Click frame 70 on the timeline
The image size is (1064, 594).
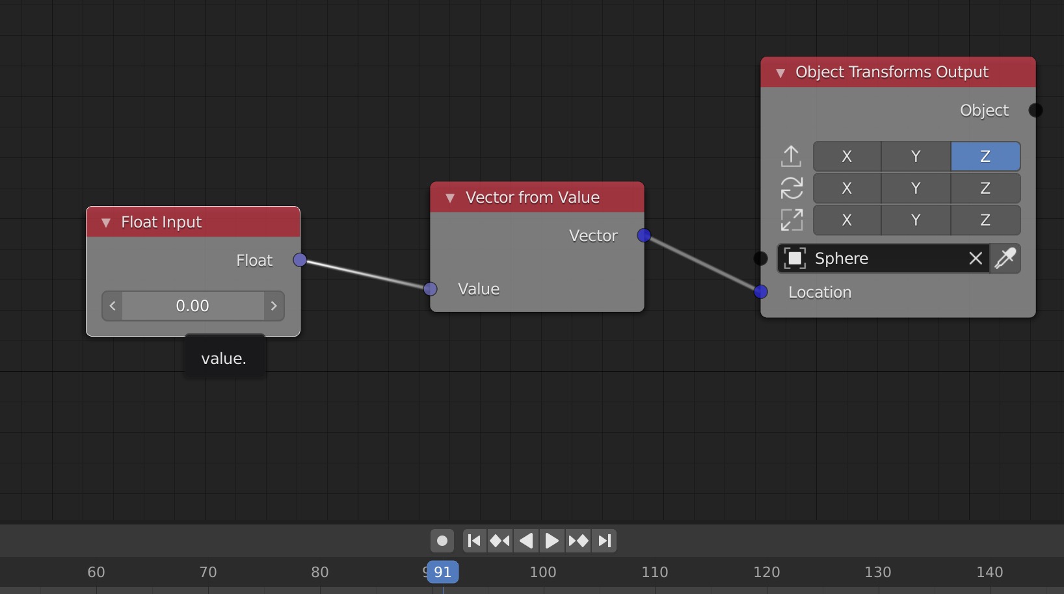208,572
